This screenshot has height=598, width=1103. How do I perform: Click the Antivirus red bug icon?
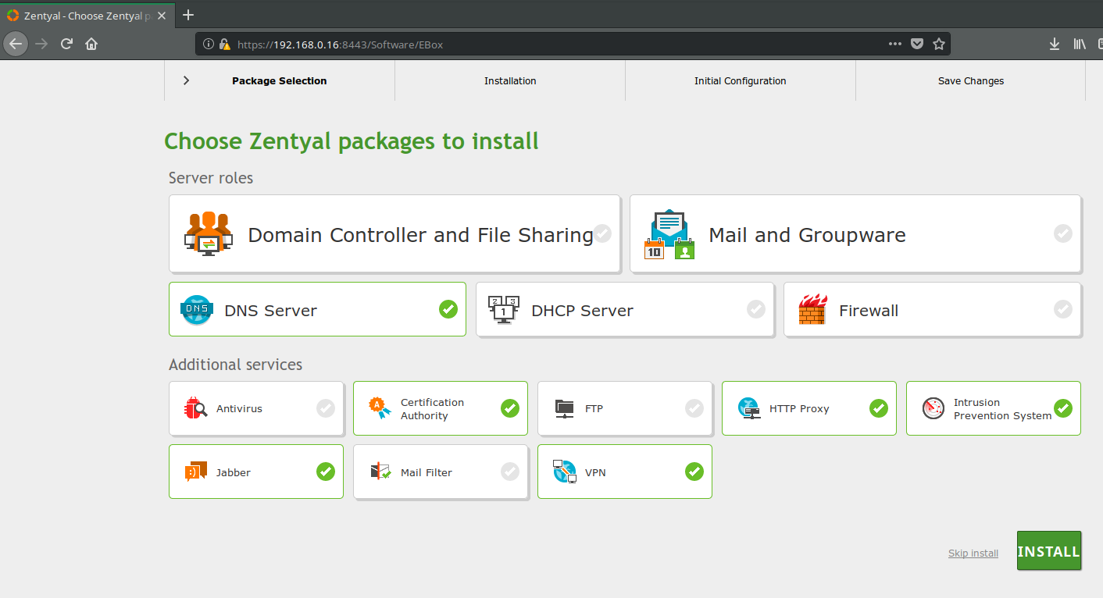(195, 408)
